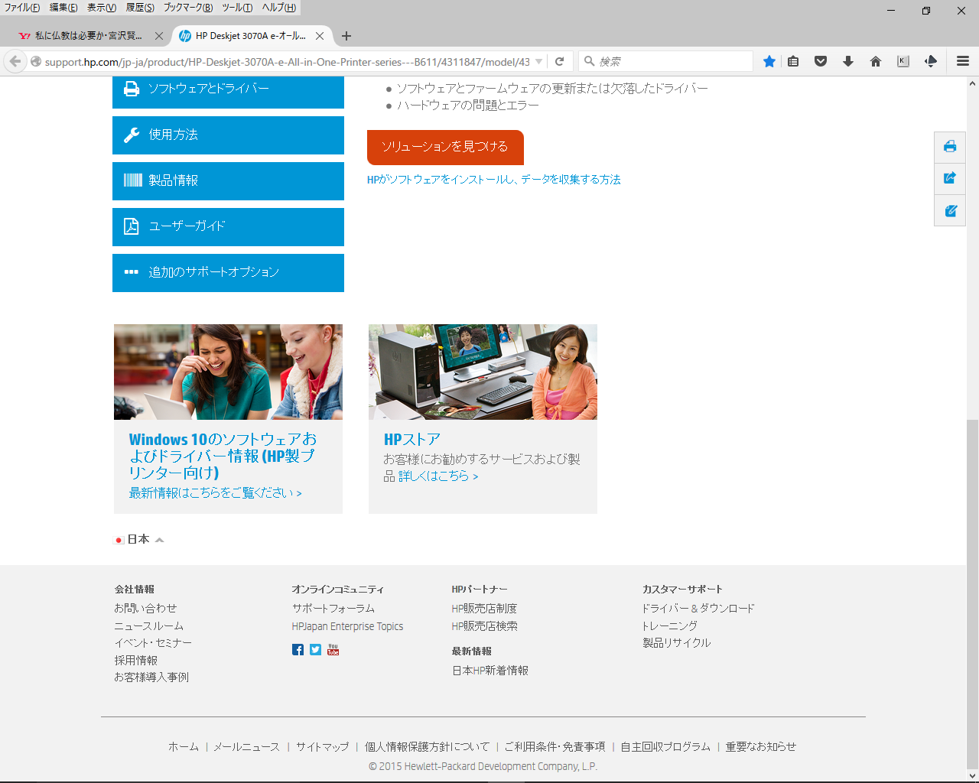Open イベント・セミナー footer link

coord(153,643)
